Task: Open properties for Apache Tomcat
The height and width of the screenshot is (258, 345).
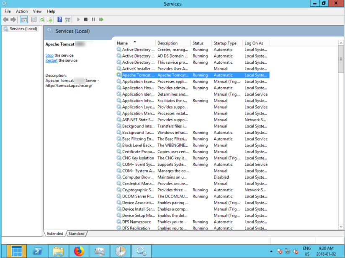Action: pyautogui.click(x=33, y=19)
